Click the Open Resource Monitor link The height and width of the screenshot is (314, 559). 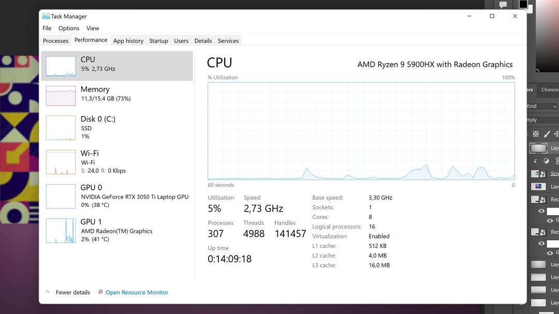[x=137, y=292]
